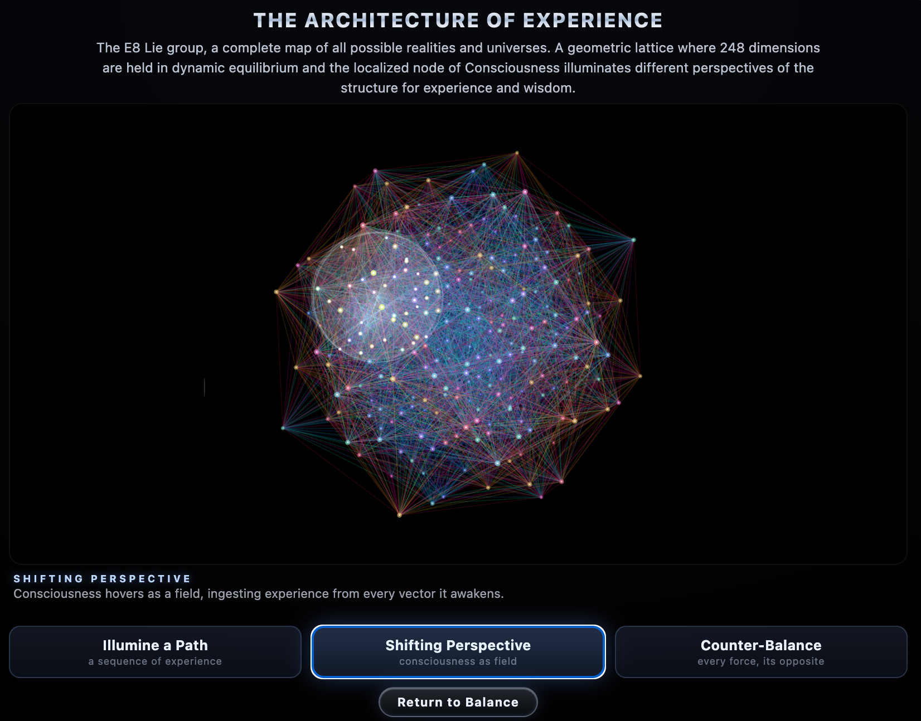
Task: Click Return to Balance button
Action: point(458,702)
